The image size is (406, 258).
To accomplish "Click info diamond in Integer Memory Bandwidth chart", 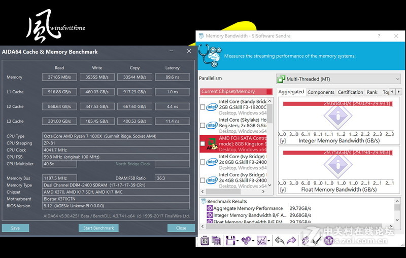I will pos(337,117).
